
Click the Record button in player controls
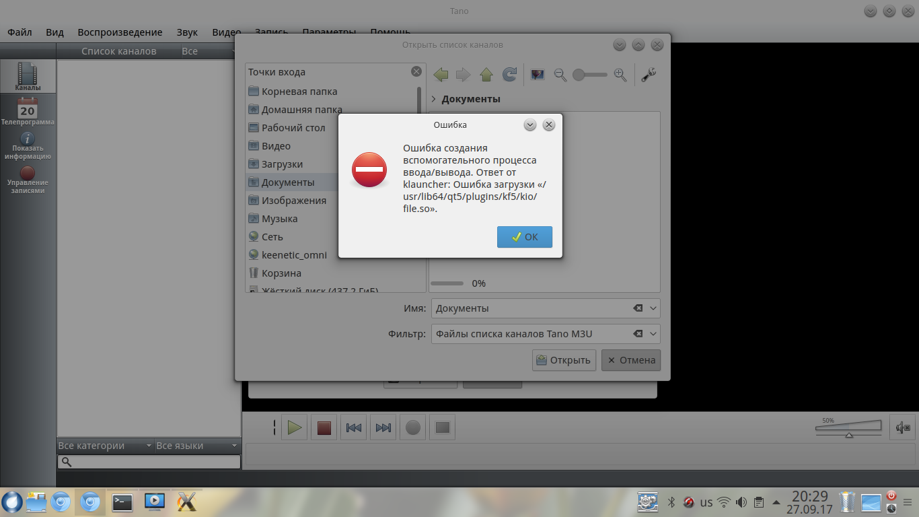(x=413, y=427)
